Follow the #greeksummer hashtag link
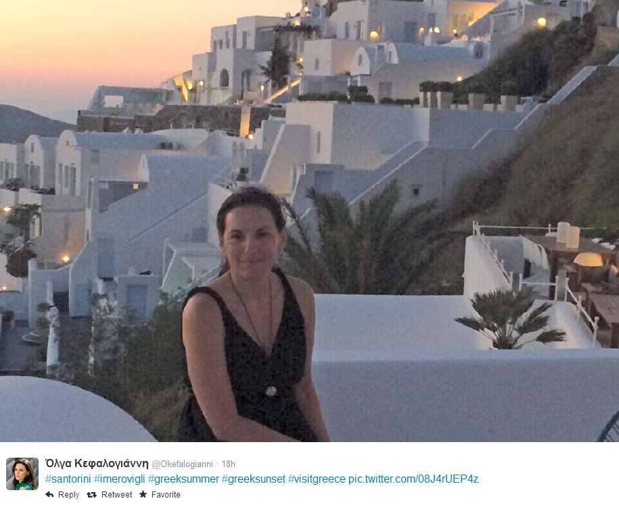The height and width of the screenshot is (507, 619). point(183,479)
